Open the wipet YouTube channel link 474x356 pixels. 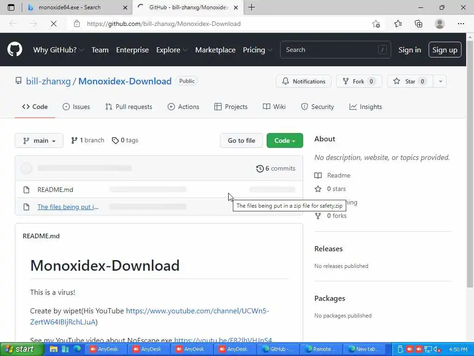pyautogui.click(x=150, y=316)
